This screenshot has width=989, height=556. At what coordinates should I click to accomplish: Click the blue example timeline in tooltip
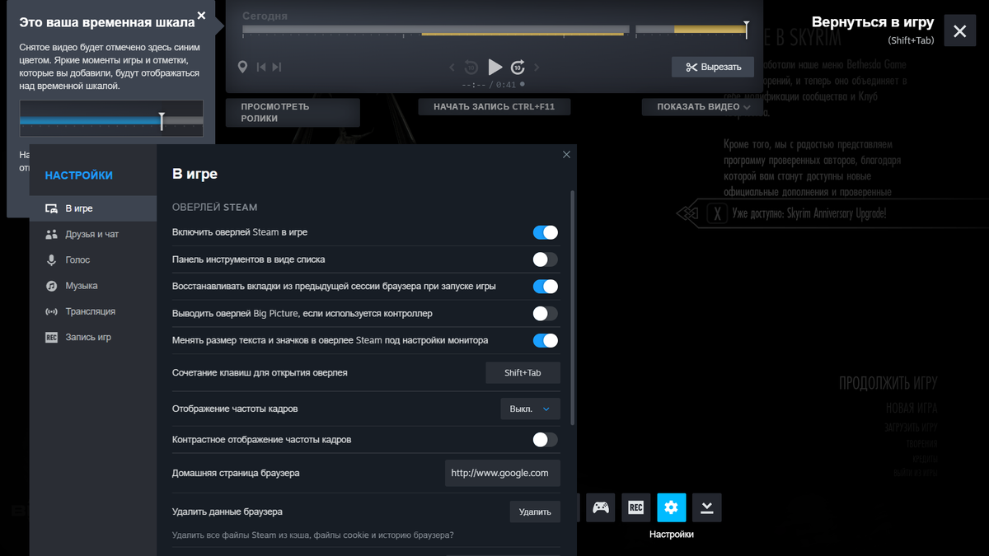(x=111, y=119)
